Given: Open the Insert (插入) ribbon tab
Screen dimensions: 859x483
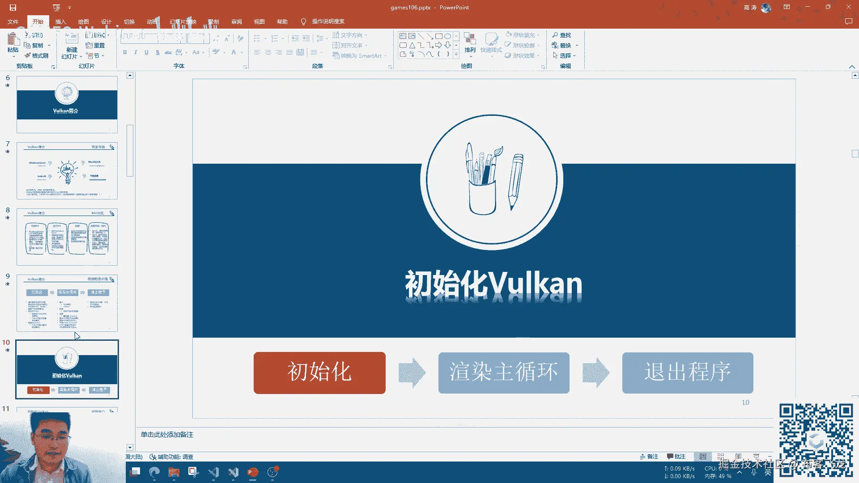Looking at the screenshot, I should pos(60,21).
